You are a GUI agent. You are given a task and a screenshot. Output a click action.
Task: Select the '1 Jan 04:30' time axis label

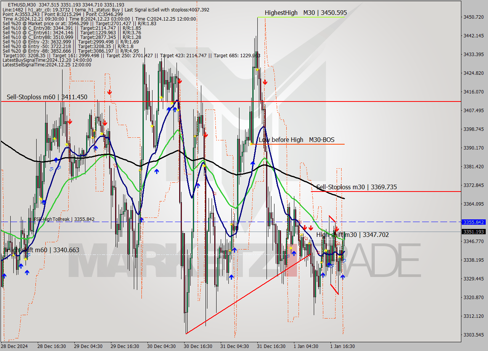306,346
